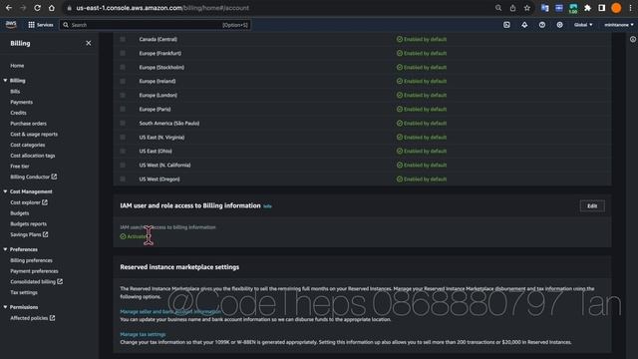The image size is (638, 359).
Task: Open Consolidated billing external link
Action: (36, 281)
